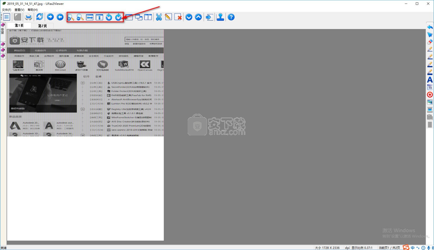Click the gray page icon in toolbar
Screen dimensions: 434x250
coord(18,17)
